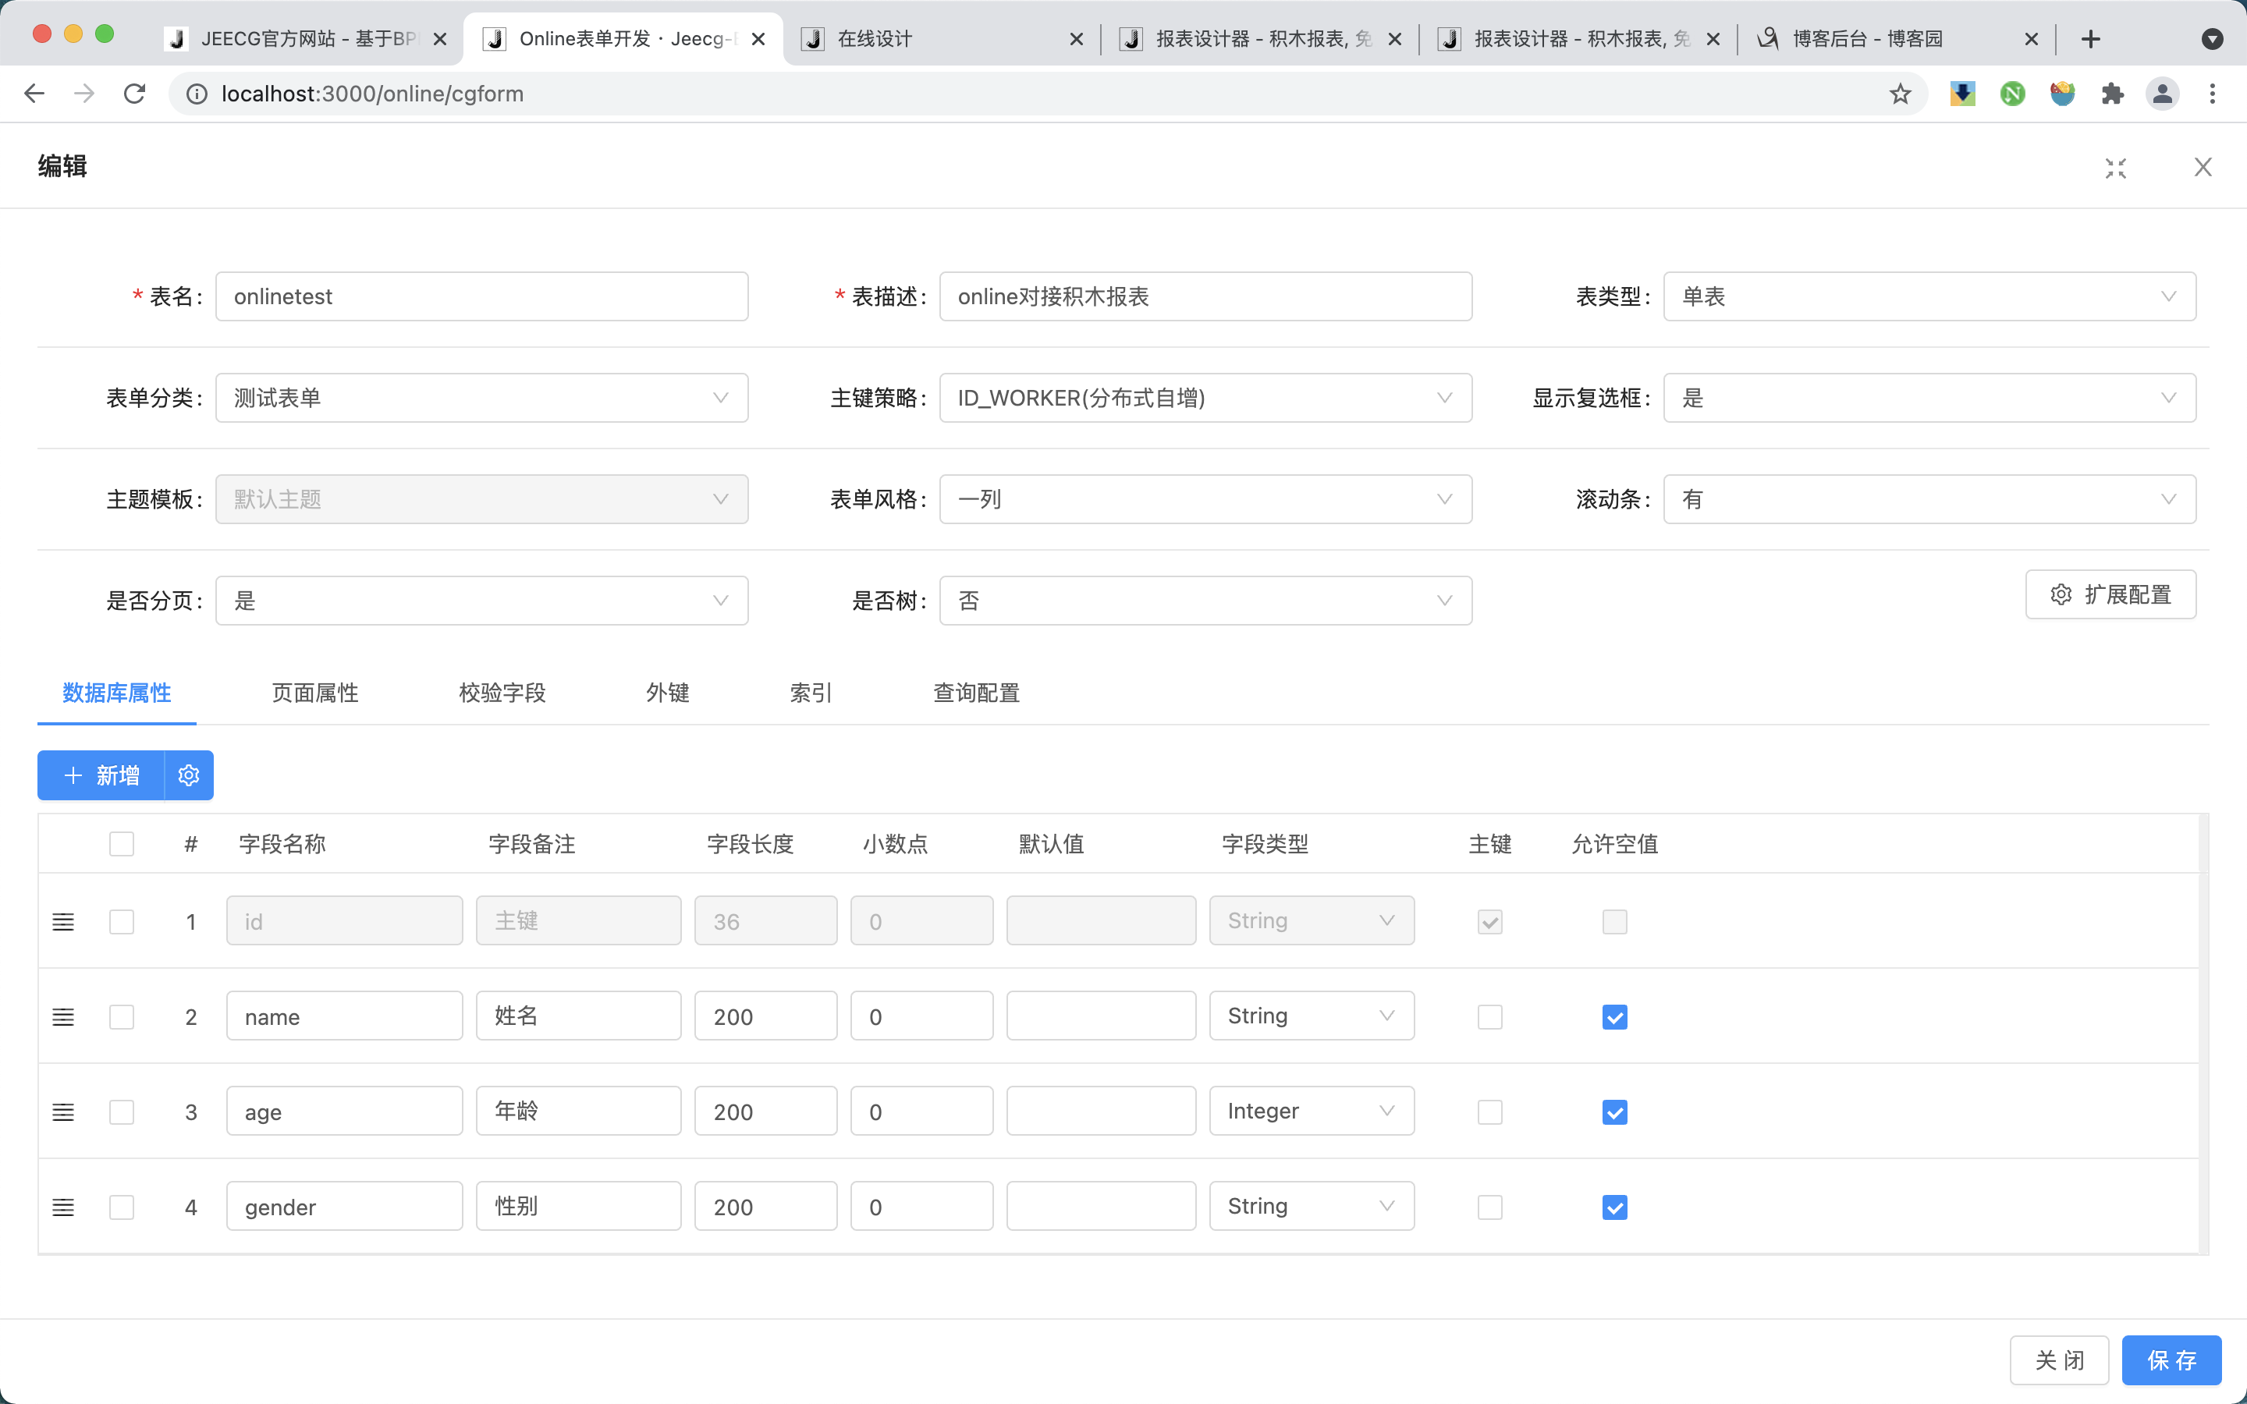
Task: Open the 表类型 dropdown showing 单表
Action: tap(1929, 296)
